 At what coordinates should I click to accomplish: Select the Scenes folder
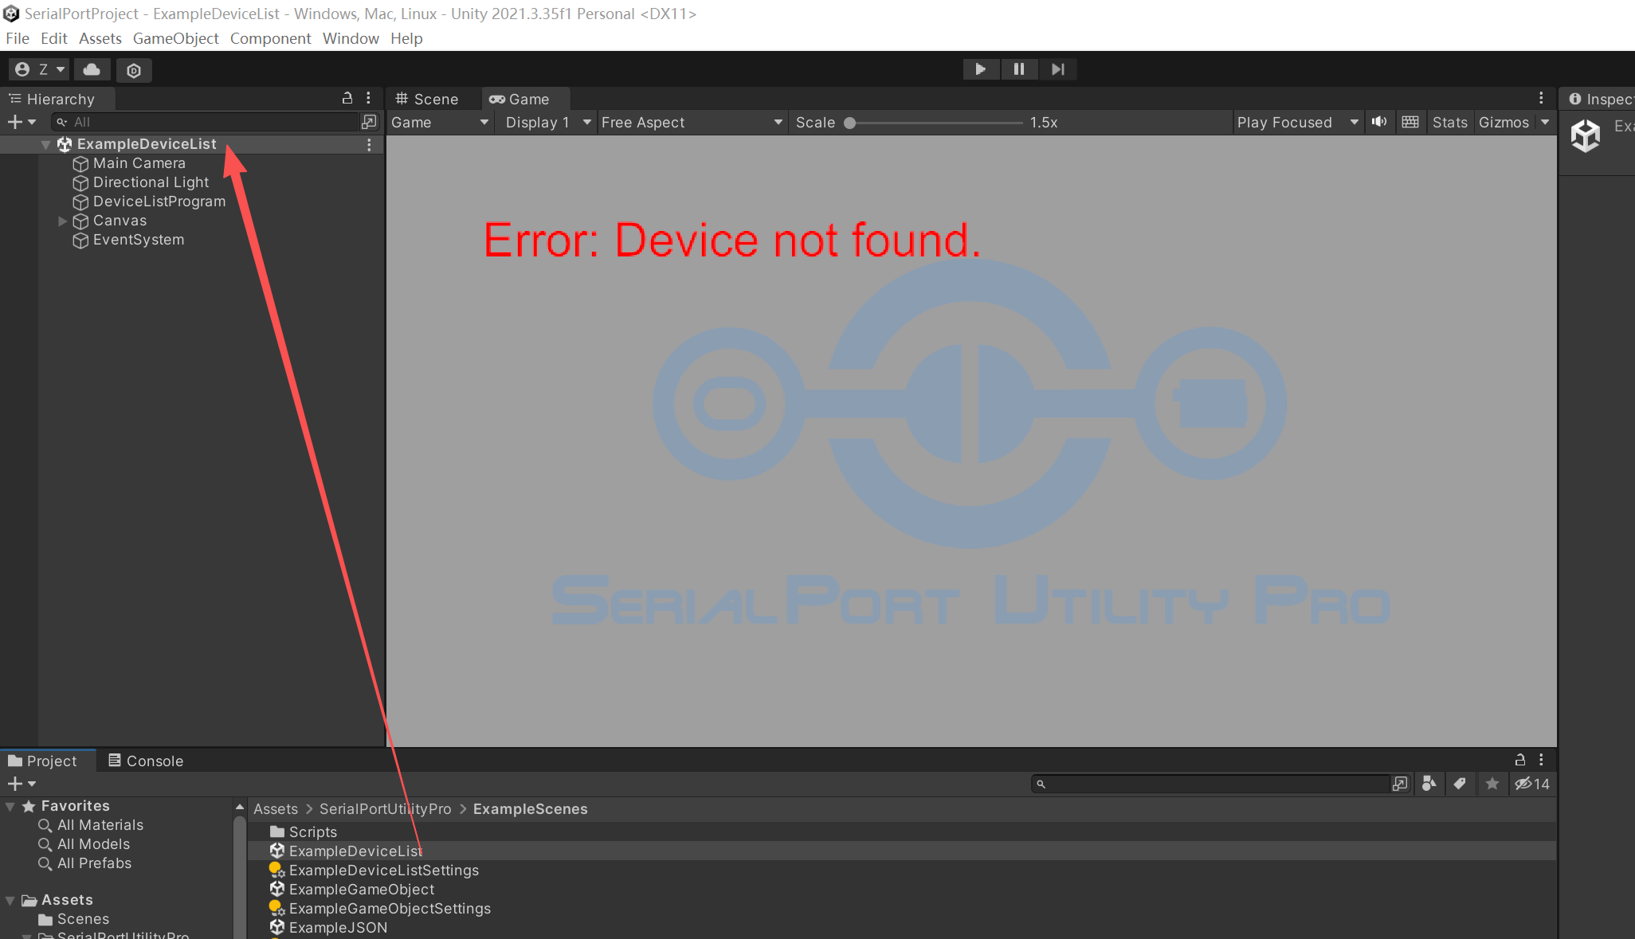click(x=74, y=919)
